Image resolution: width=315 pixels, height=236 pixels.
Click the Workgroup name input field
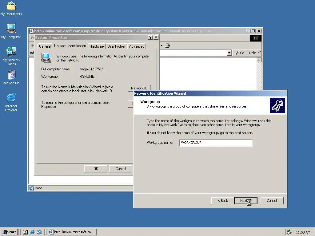coord(216,143)
